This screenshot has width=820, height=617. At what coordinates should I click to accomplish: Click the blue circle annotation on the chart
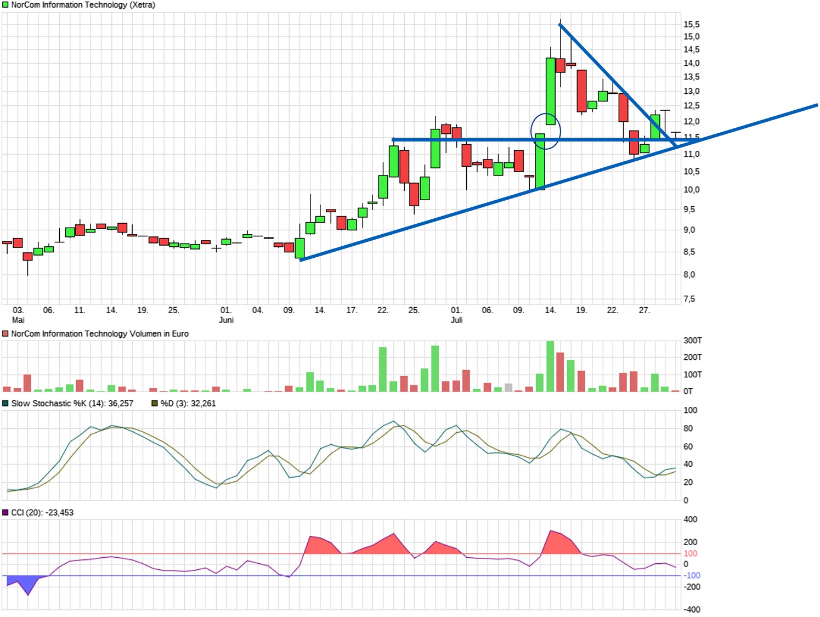[546, 131]
